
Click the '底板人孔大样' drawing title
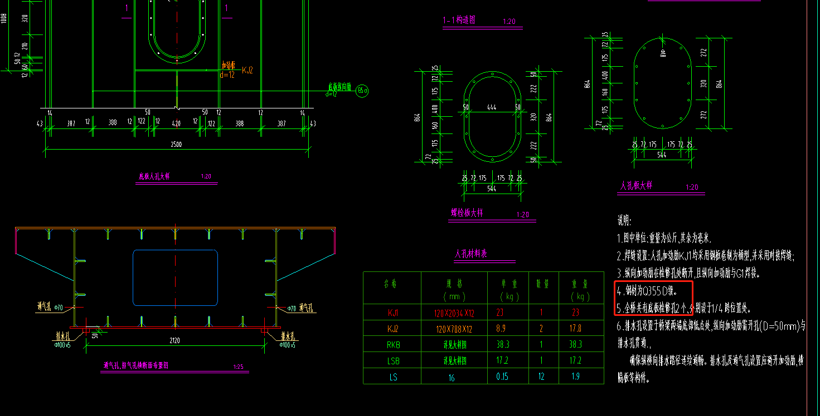pos(154,176)
